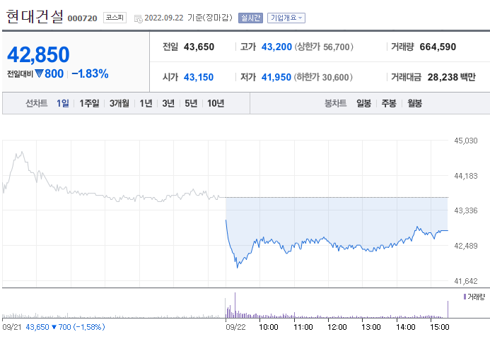Viewport: 490px width, 339px height.
Task: Click the 10:00 time axis label
Action: 269,327
